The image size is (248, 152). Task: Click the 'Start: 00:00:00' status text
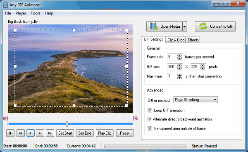15,146
